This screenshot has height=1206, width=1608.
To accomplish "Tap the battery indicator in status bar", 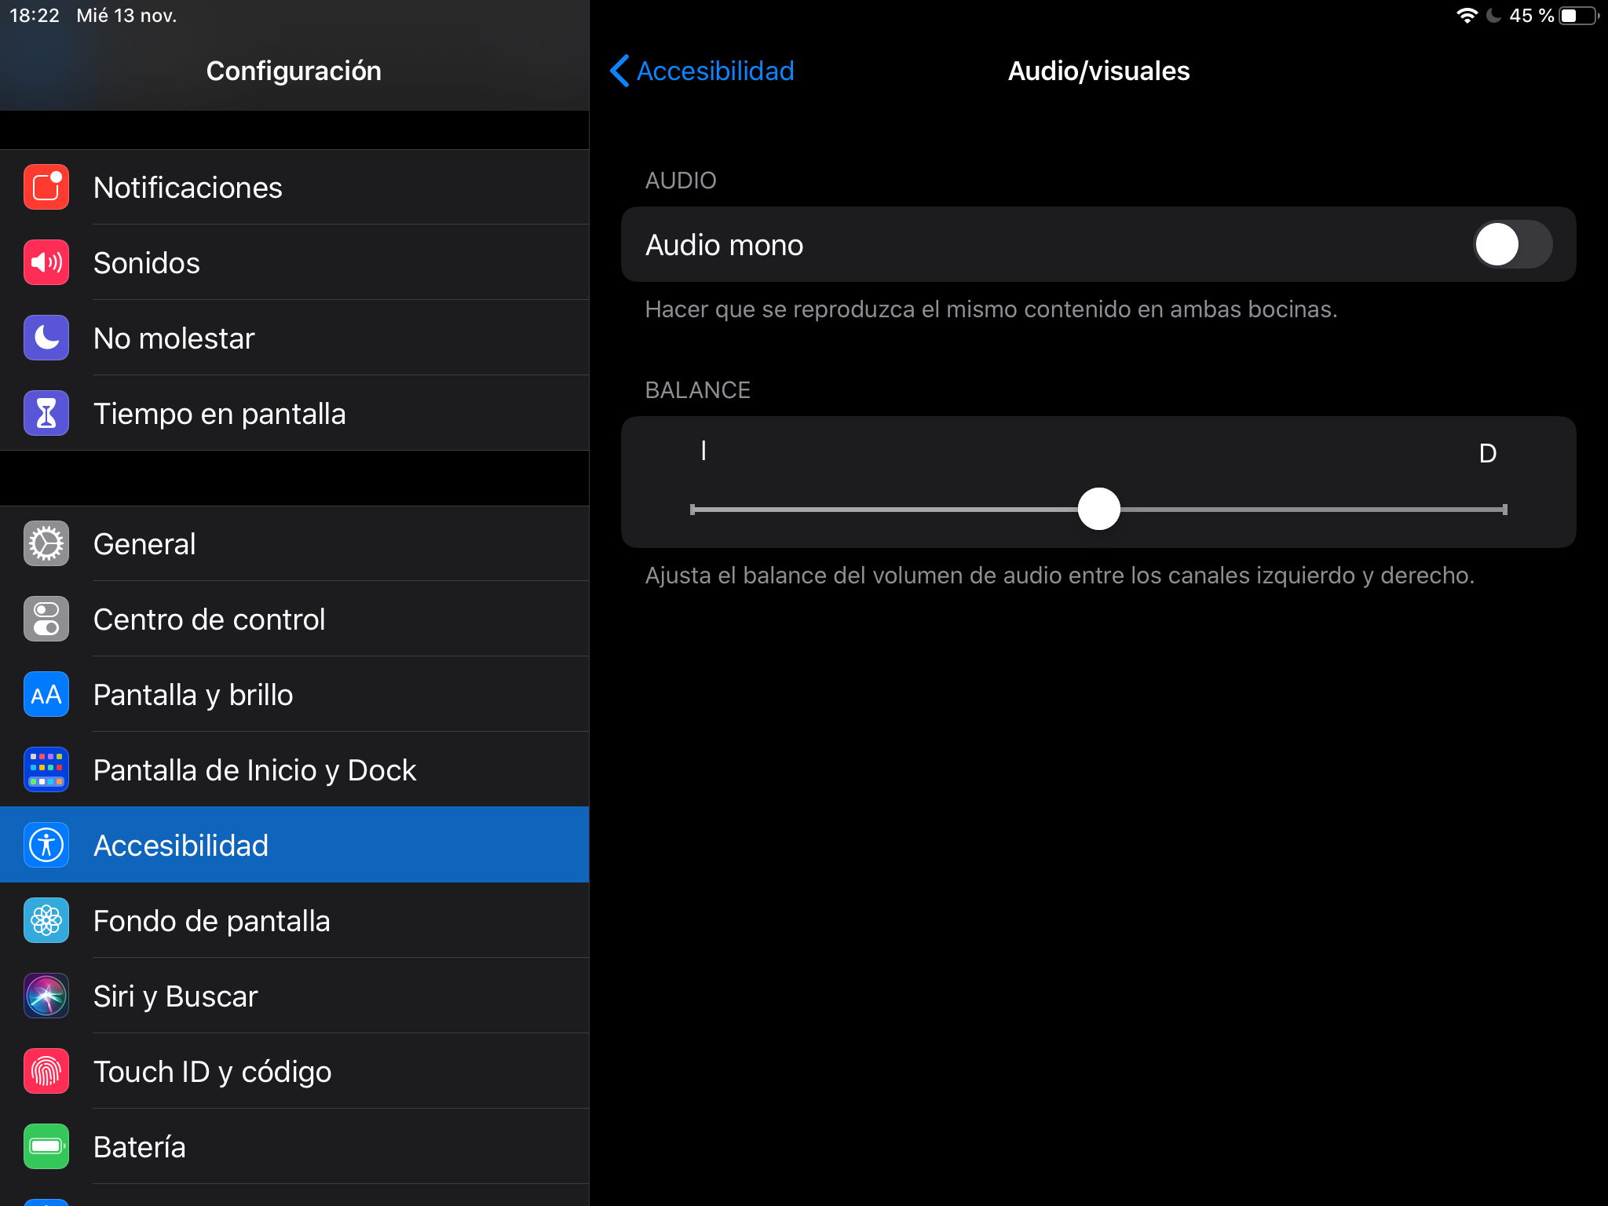I will click(1579, 16).
